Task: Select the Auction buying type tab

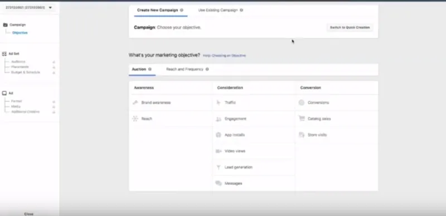Action: tap(142, 70)
